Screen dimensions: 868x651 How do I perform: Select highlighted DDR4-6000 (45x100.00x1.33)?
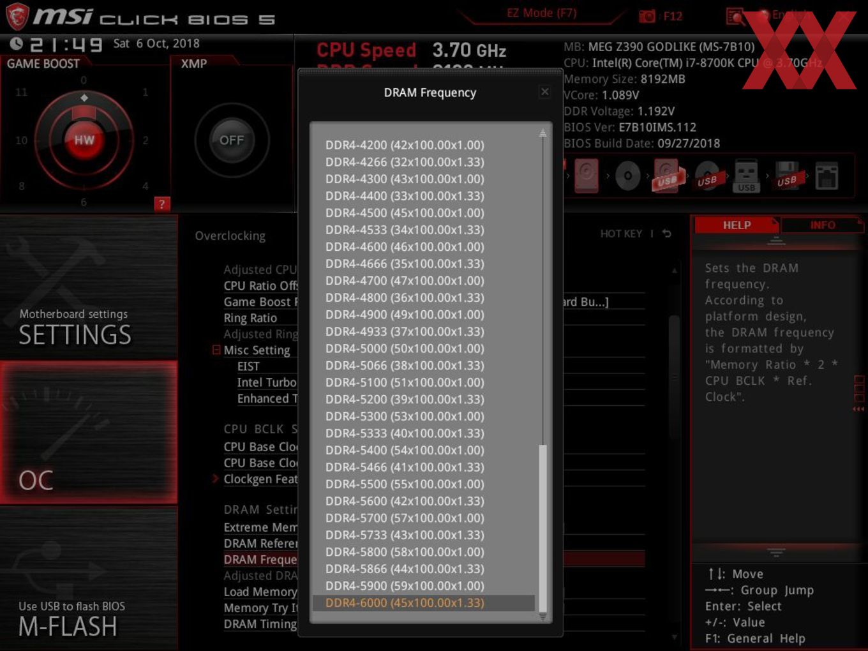coord(423,602)
